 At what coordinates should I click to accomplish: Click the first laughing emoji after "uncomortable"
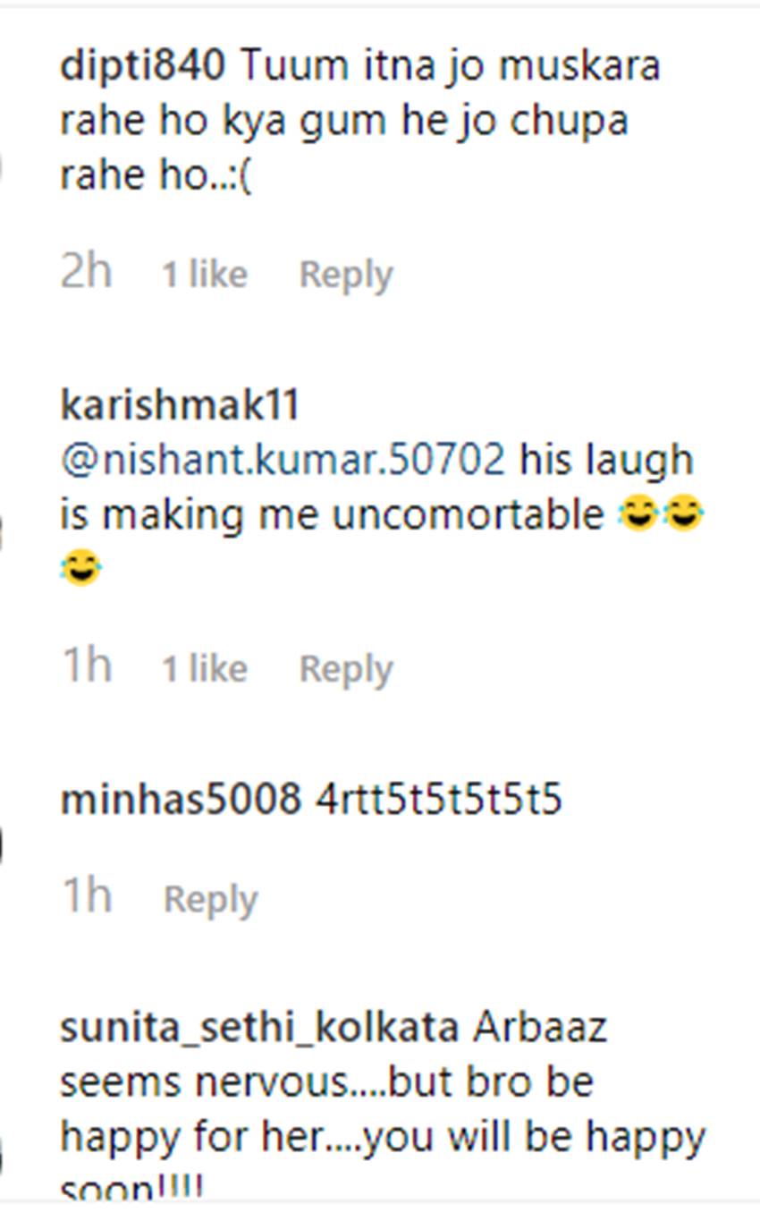tap(638, 515)
